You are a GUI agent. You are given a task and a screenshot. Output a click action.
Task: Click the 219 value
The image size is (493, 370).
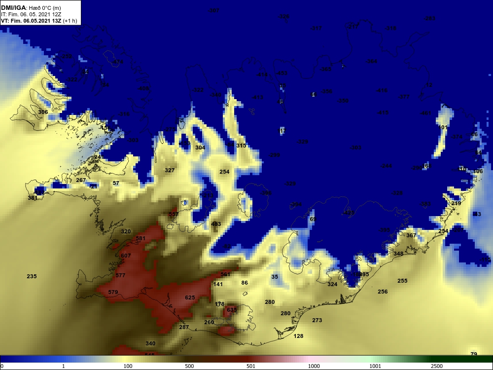(x=456, y=203)
